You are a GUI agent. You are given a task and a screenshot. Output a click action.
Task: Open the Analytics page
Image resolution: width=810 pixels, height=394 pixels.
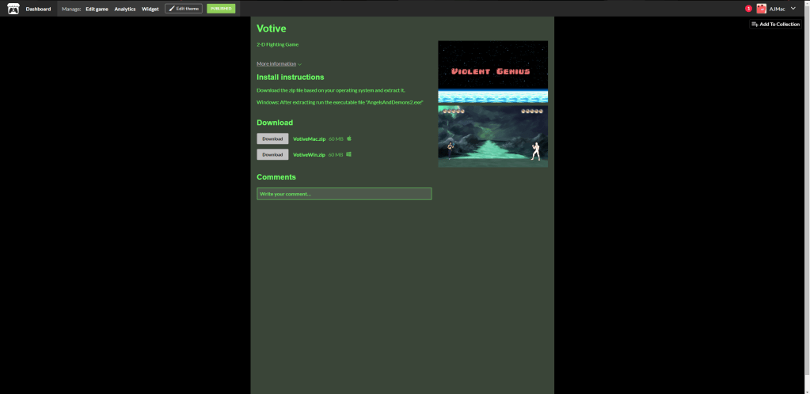pyautogui.click(x=125, y=9)
